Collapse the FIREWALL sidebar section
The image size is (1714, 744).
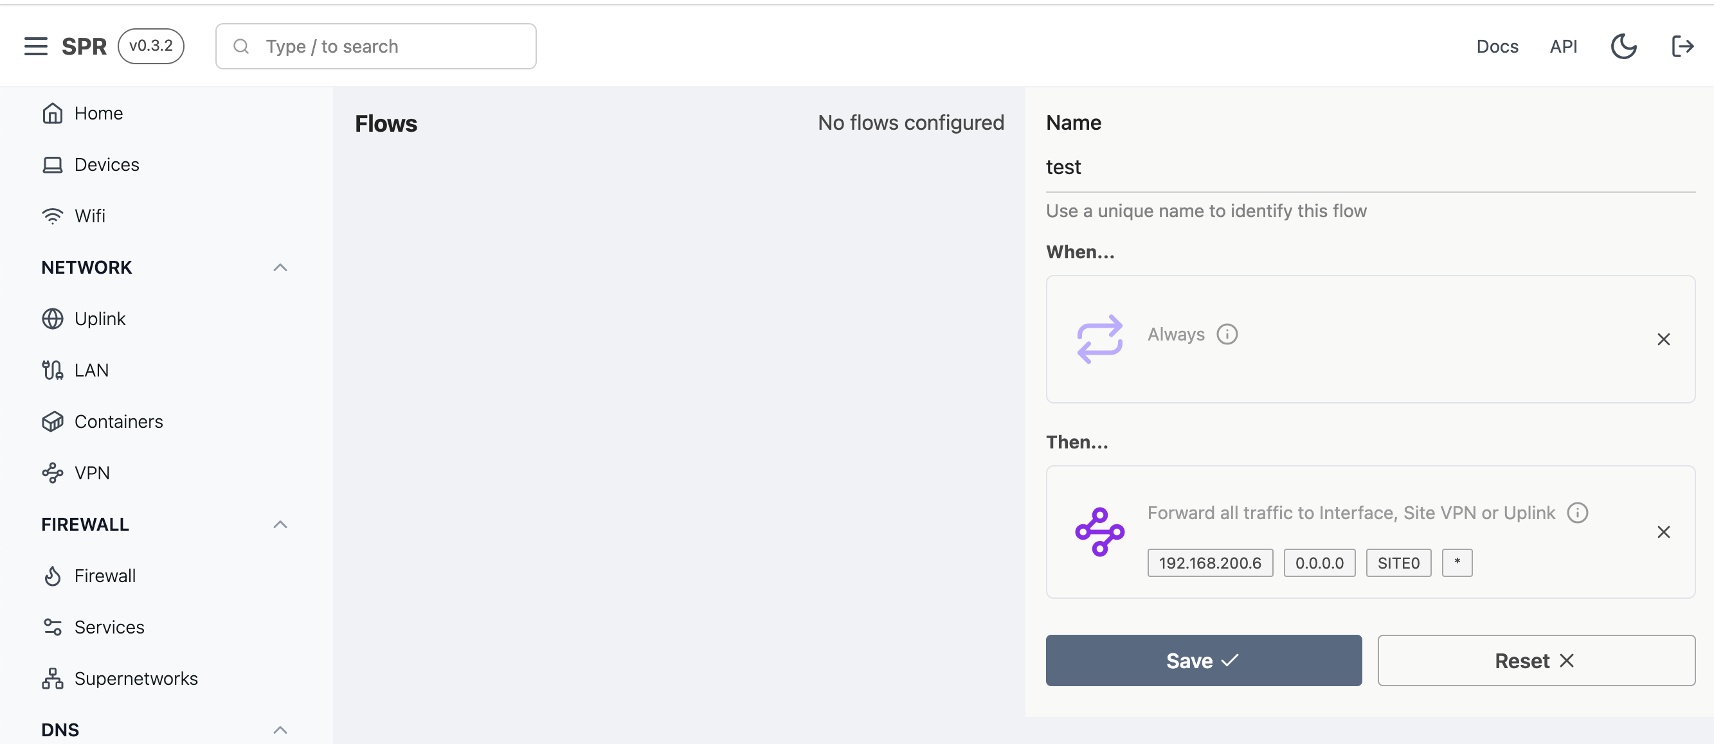tap(280, 524)
